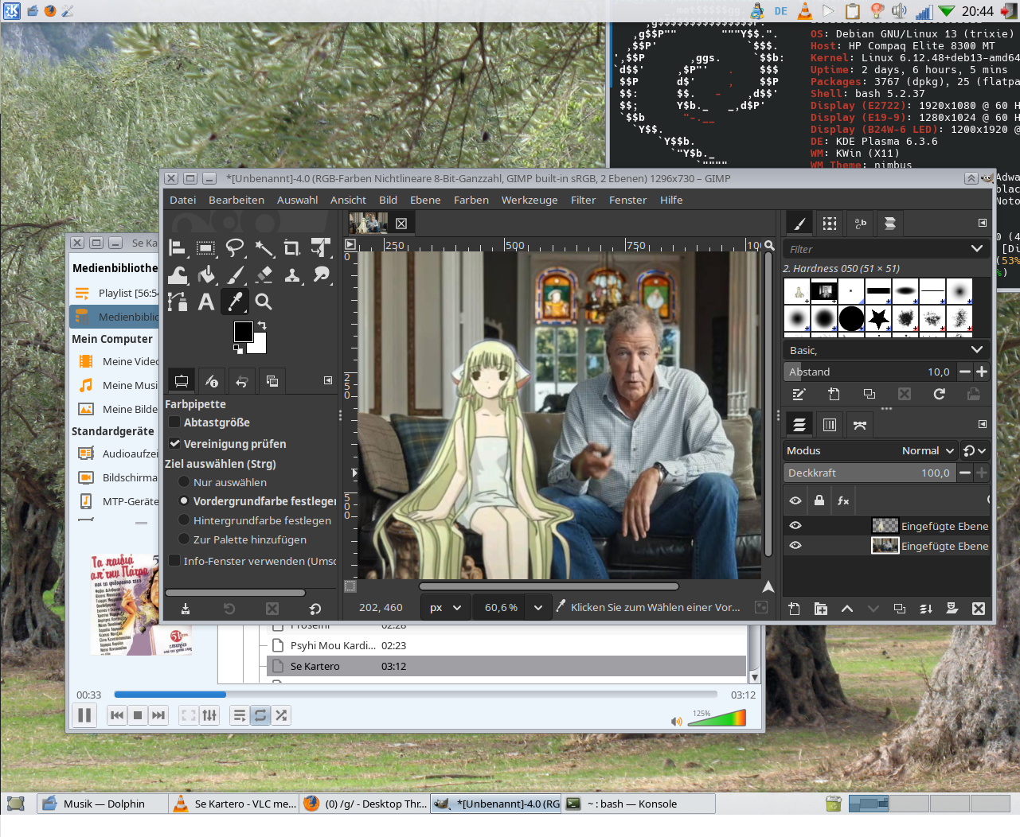1020x837 pixels.
Task: Select the Free Select lasso tool
Action: click(235, 248)
